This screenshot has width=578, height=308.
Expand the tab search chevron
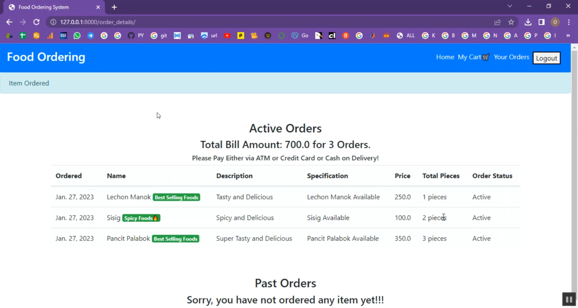click(510, 6)
